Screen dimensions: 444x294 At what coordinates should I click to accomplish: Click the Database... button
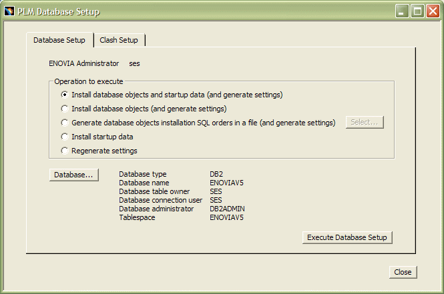(x=74, y=175)
